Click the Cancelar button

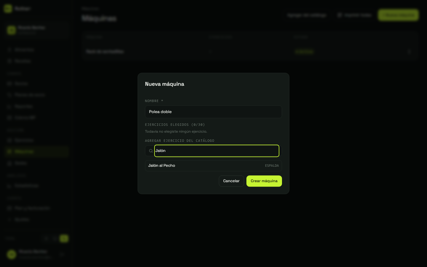tap(231, 181)
